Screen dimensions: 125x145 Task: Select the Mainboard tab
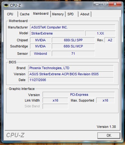41,13
